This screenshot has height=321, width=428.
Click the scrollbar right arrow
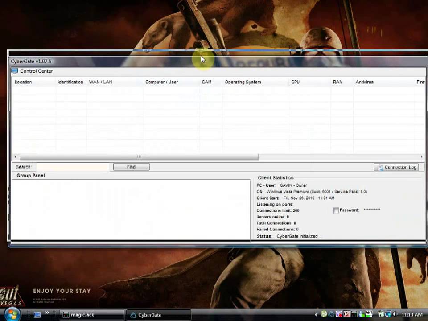point(421,157)
